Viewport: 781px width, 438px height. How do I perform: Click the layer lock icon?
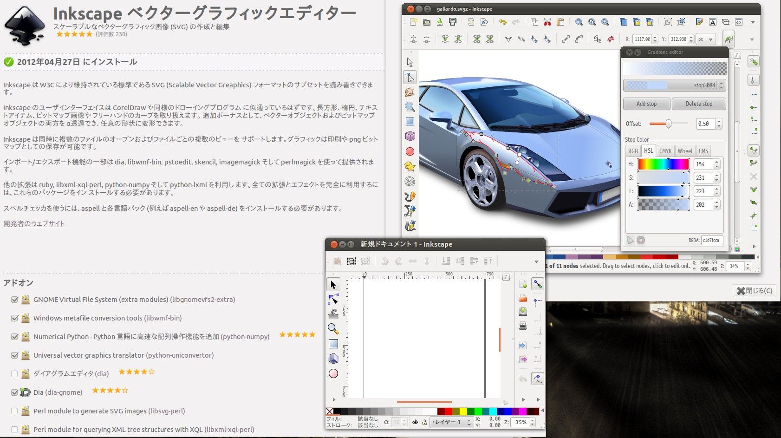coord(424,422)
